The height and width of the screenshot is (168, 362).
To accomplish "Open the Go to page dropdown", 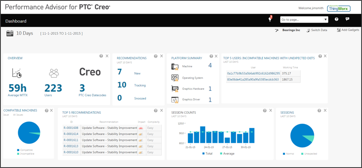I will click(304, 19).
